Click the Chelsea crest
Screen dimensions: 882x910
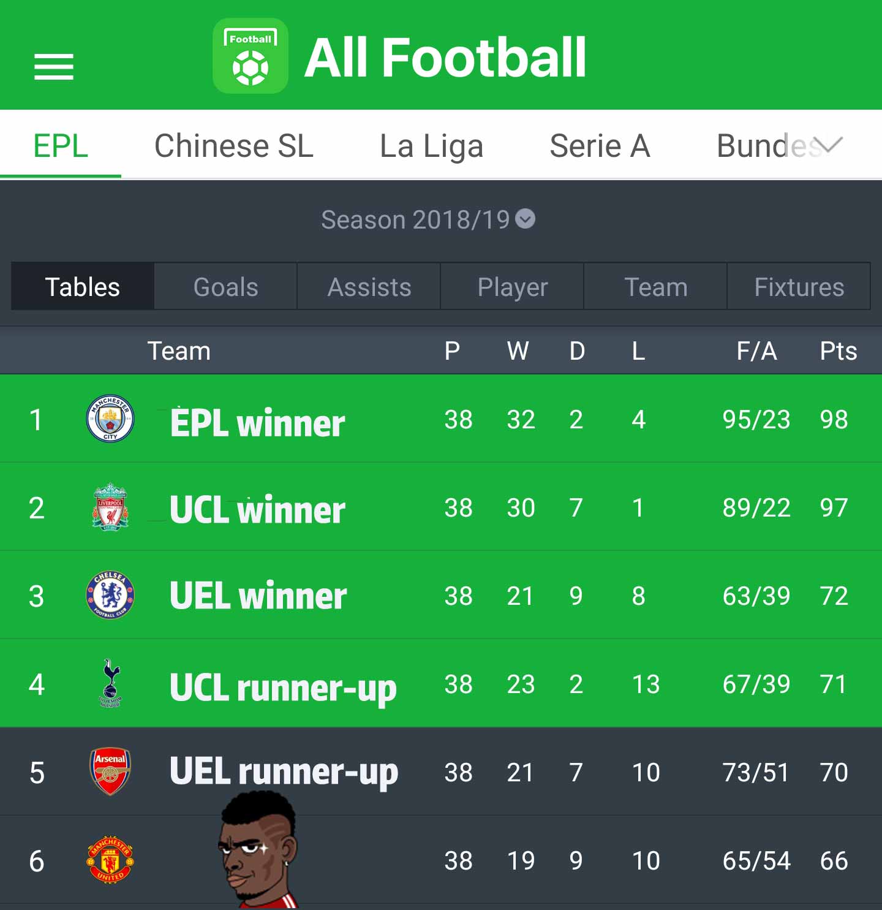point(110,595)
